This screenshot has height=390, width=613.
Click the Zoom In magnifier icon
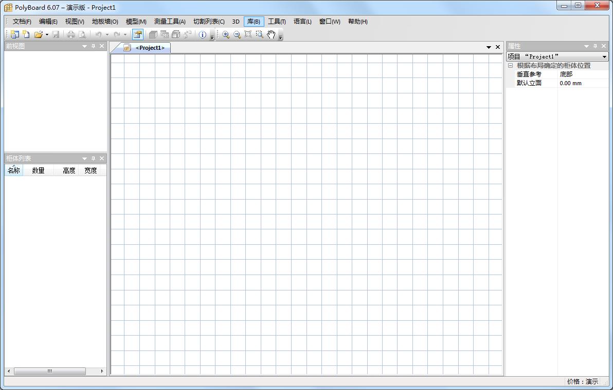click(x=226, y=34)
